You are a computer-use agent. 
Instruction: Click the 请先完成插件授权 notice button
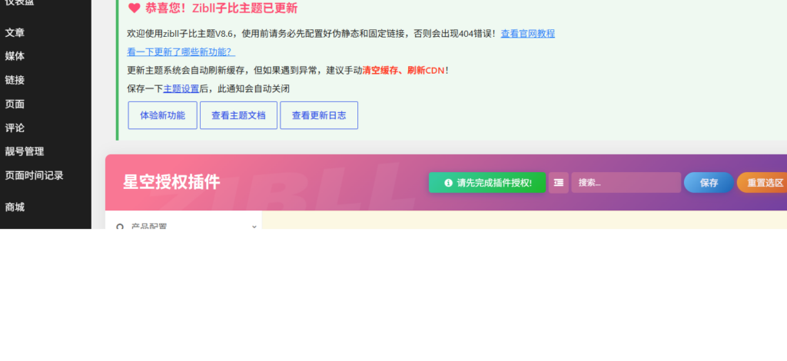point(486,183)
